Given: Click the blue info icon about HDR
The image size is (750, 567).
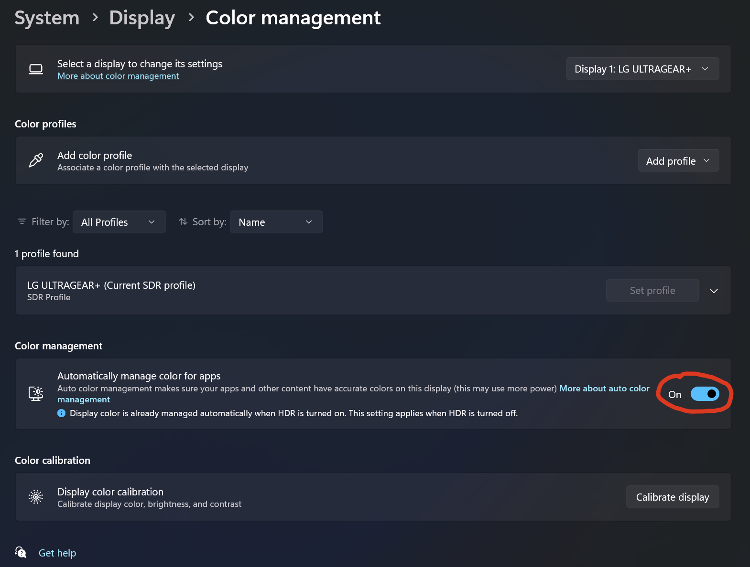Looking at the screenshot, I should 61,413.
